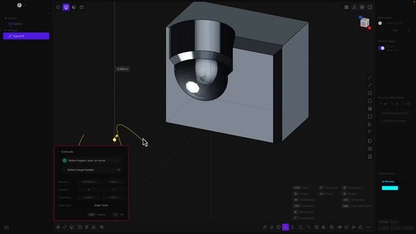The width and height of the screenshot is (416, 234).
Task: Select the Rectangle tool in right toolbar
Action: coord(370,116)
